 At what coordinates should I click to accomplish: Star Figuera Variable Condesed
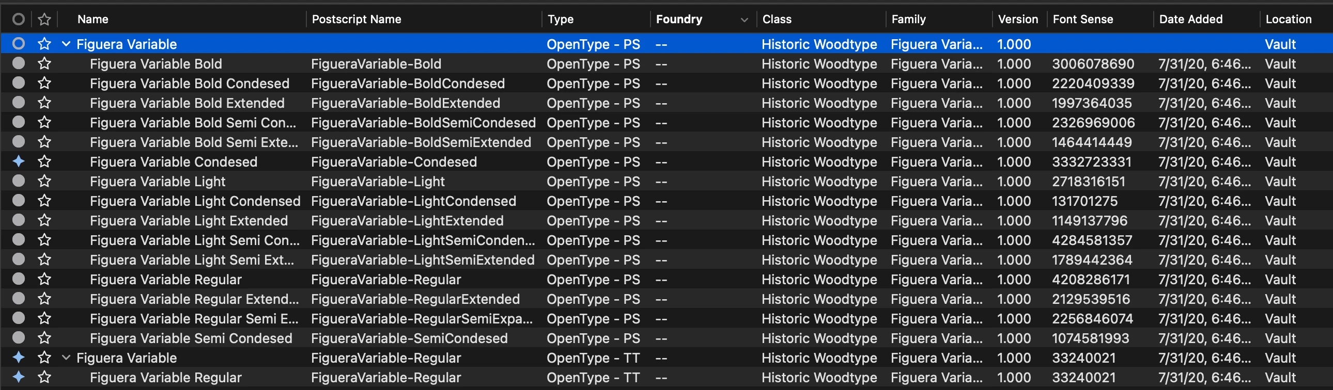pos(44,161)
